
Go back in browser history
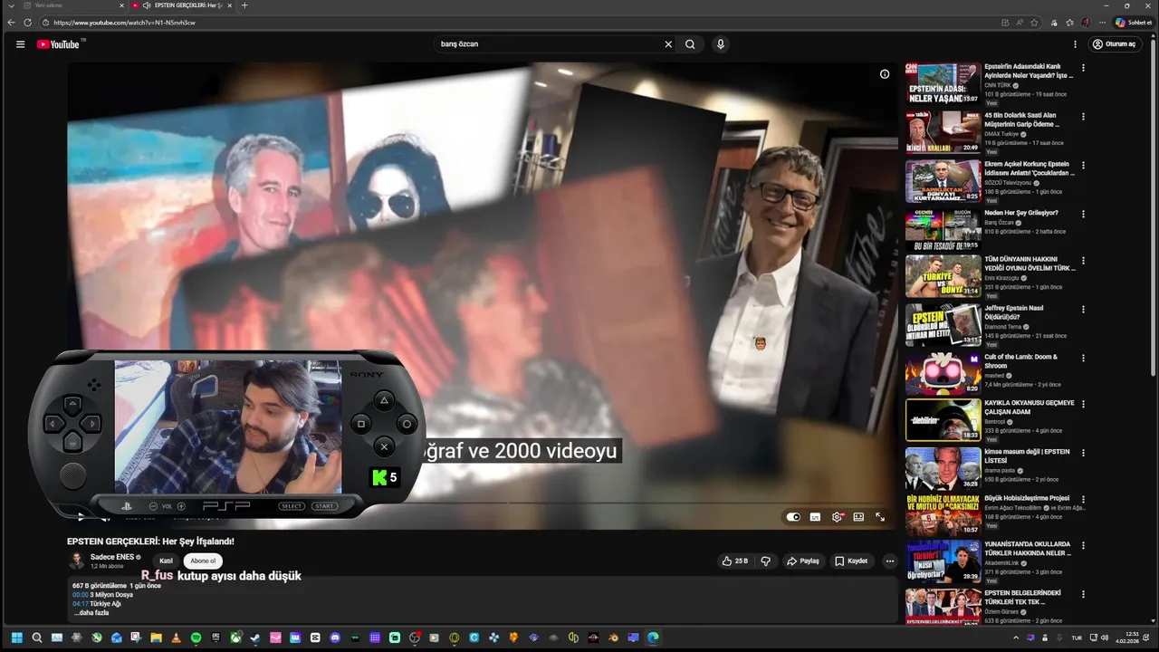(x=11, y=23)
